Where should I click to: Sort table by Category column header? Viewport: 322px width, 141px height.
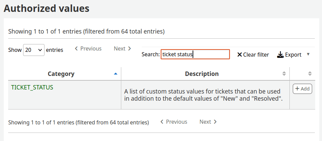click(x=61, y=74)
